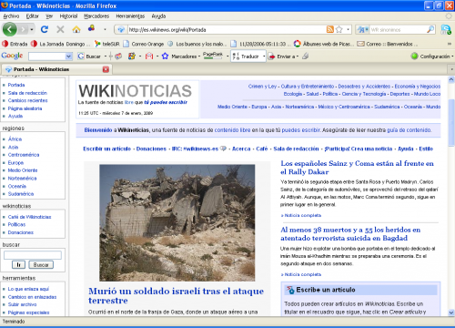Click the IRC chat bubble icon
The image size is (455, 328).
click(223, 149)
